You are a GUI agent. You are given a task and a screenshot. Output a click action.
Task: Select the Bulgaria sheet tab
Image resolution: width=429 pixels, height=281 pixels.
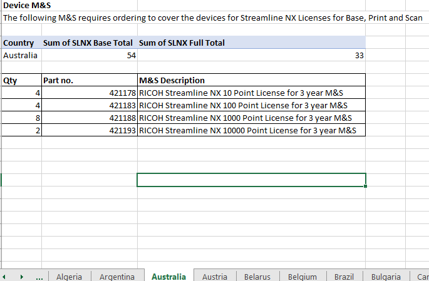pyautogui.click(x=386, y=277)
